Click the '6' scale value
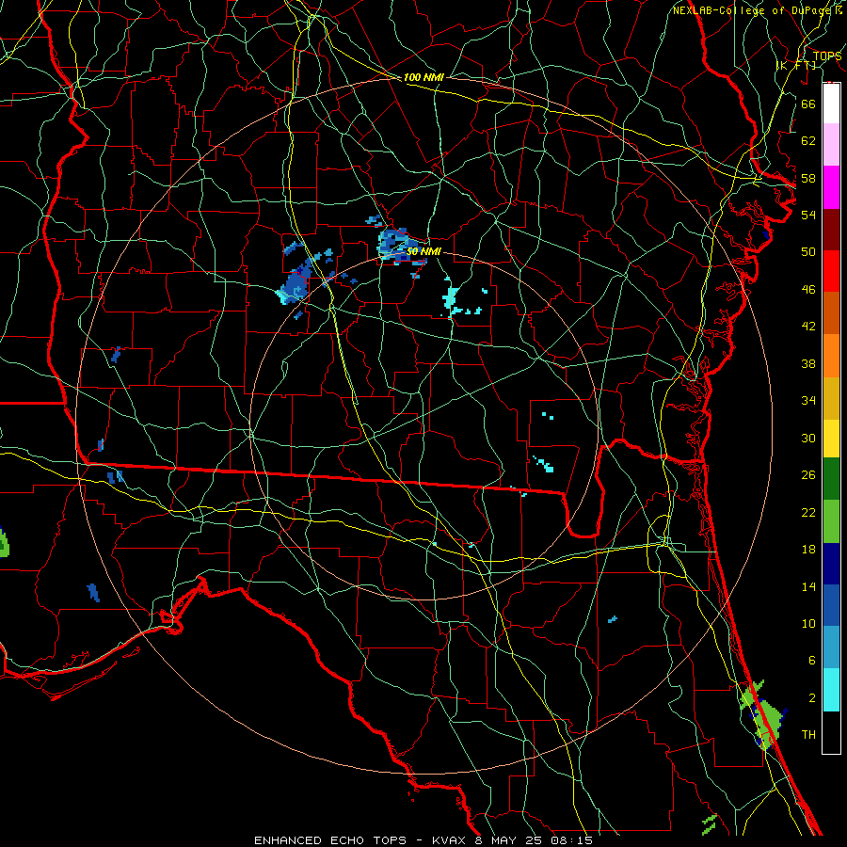The image size is (847, 847). (x=811, y=661)
